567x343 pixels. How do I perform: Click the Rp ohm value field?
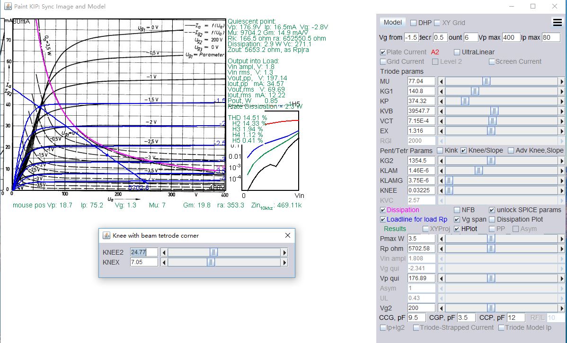(x=421, y=249)
